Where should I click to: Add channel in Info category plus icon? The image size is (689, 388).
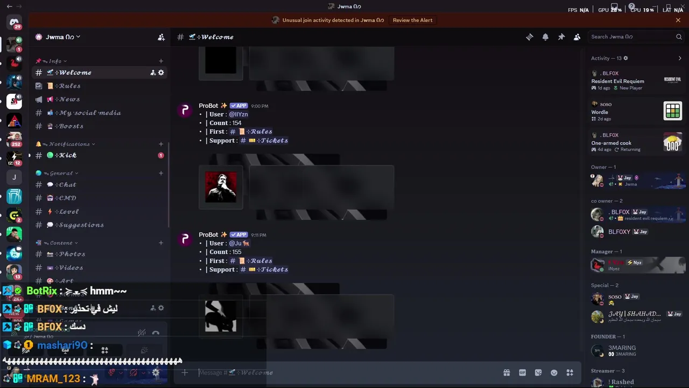pos(161,61)
